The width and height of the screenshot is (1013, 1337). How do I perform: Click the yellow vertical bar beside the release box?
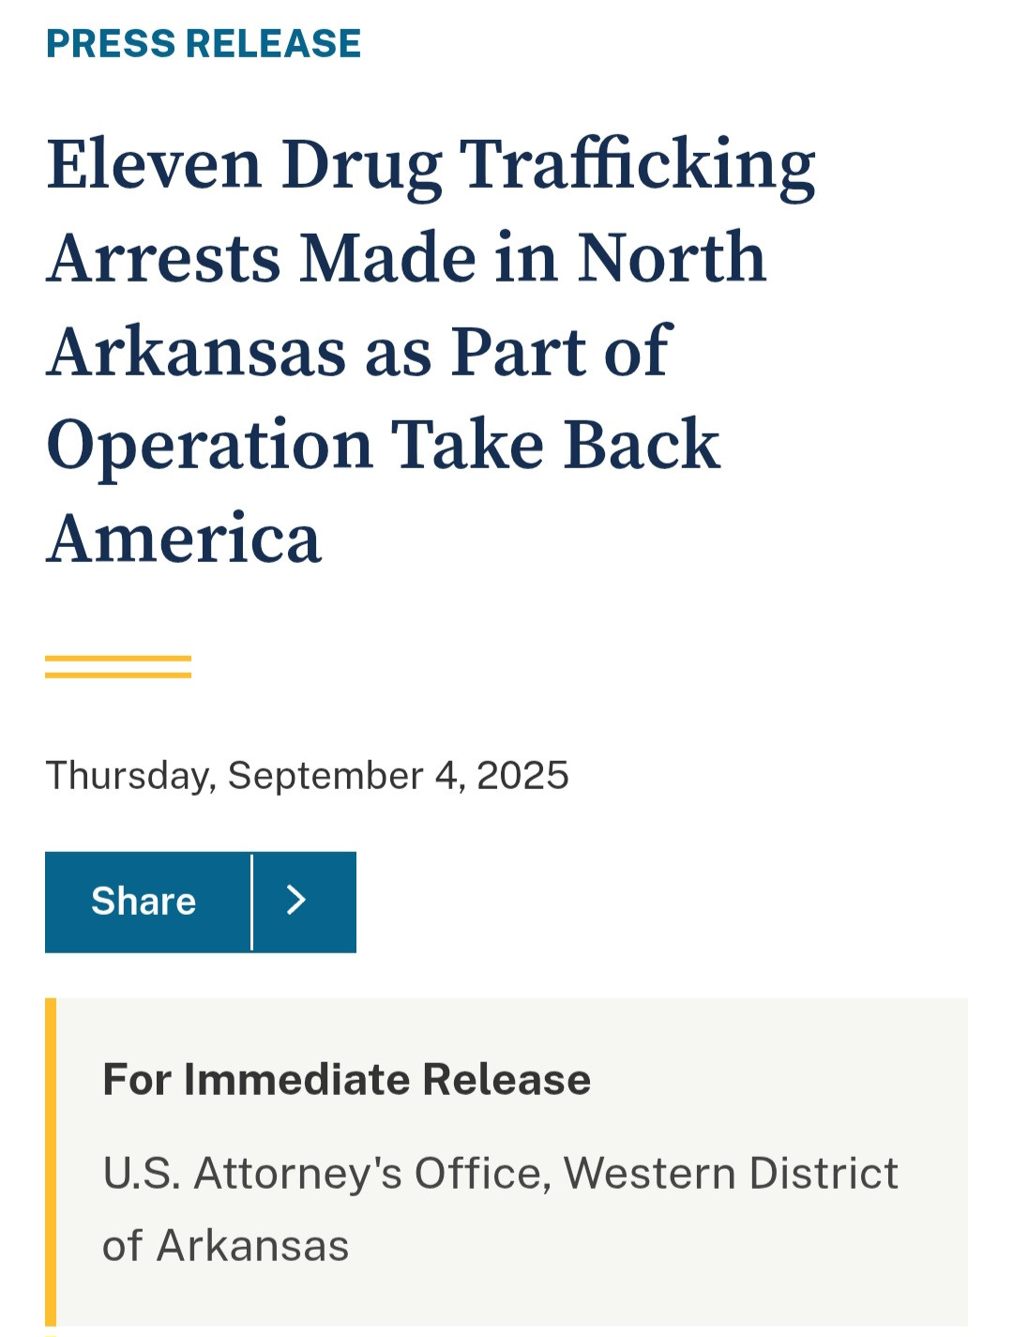51,1162
